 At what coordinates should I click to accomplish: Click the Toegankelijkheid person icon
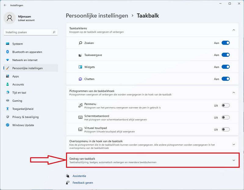pos(7,109)
